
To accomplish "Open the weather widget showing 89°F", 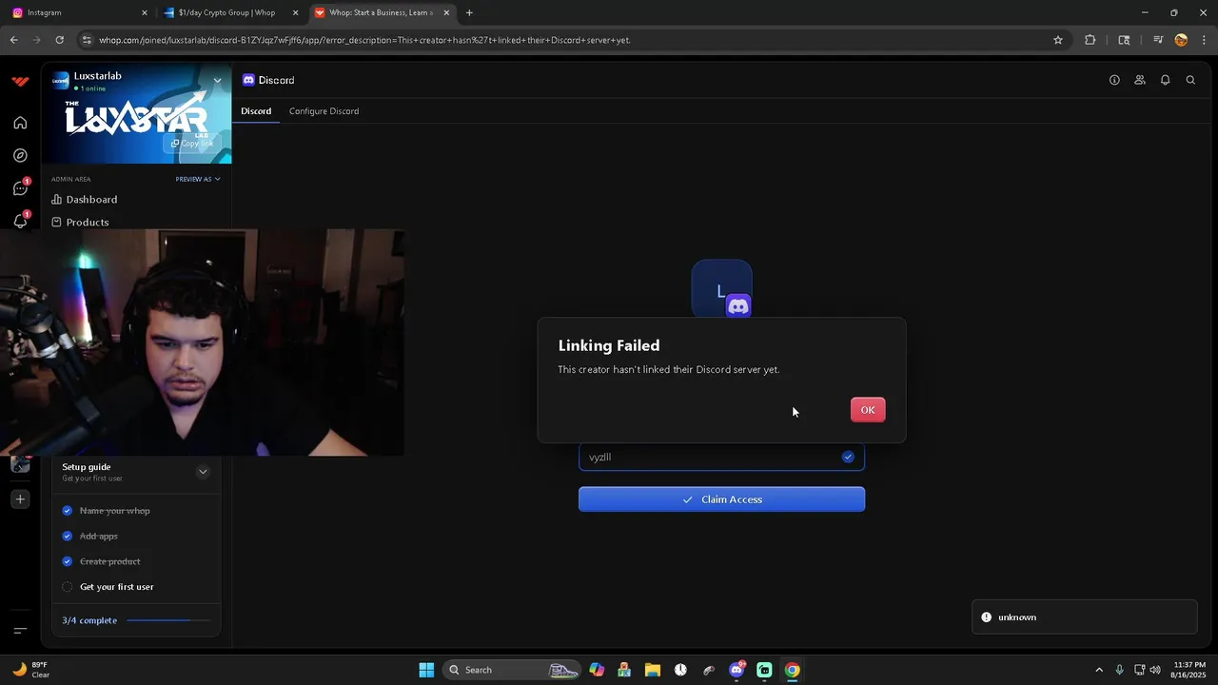I will click(x=30, y=670).
